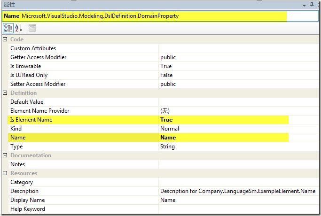The image size is (321, 216).
Task: Toggle auto-hide pin of properties panel
Action: (312, 5)
